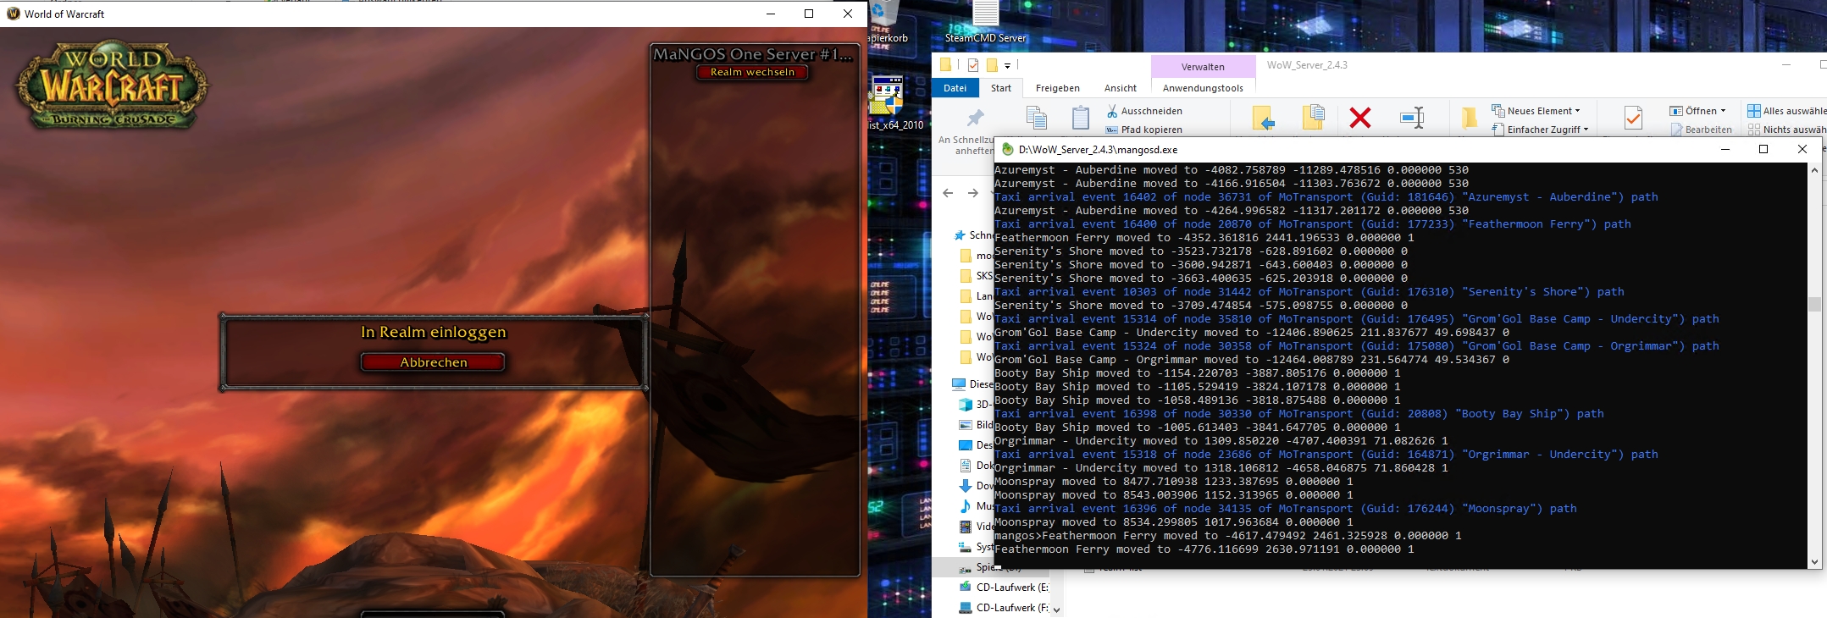Switch to the Ansicht ribbon tab
The image size is (1827, 618).
coord(1120,88)
